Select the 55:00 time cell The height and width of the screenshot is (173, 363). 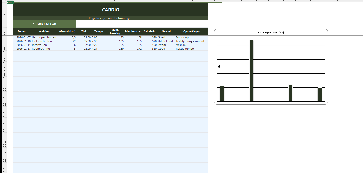tap(84, 41)
